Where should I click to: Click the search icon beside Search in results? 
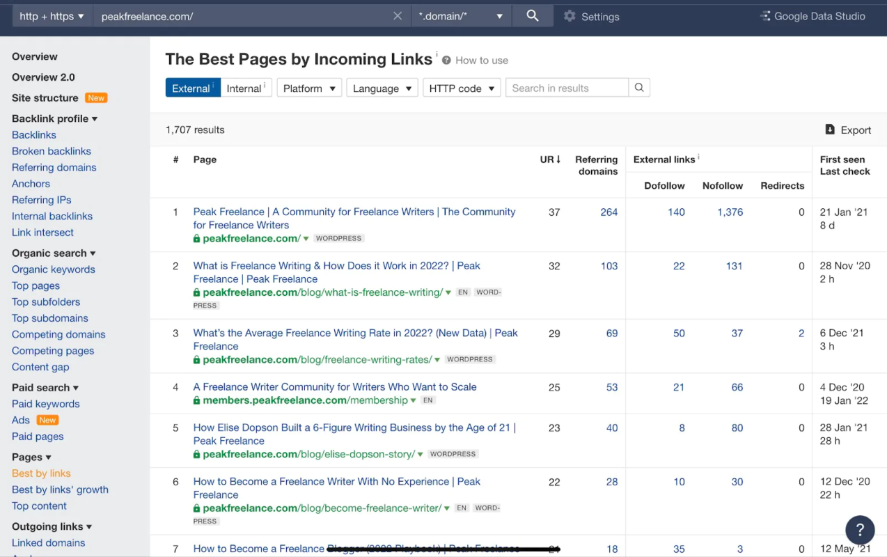[x=639, y=88]
